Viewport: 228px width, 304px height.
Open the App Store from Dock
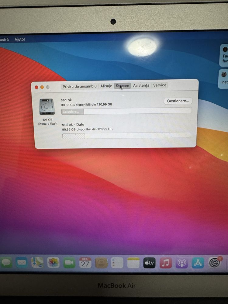pyautogui.click(x=198, y=263)
